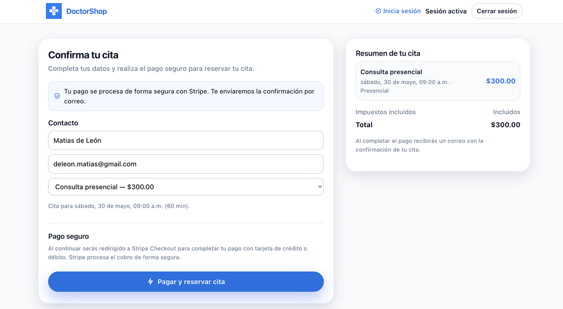
Task: Focus the email field deleon.matias@gmail.com
Action: point(186,164)
